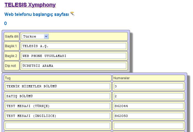Image resolution: width=193 pixels, height=132 pixels.
Task: Click the Web telefonu başlangıç sayfası heading
Action: (x=37, y=14)
